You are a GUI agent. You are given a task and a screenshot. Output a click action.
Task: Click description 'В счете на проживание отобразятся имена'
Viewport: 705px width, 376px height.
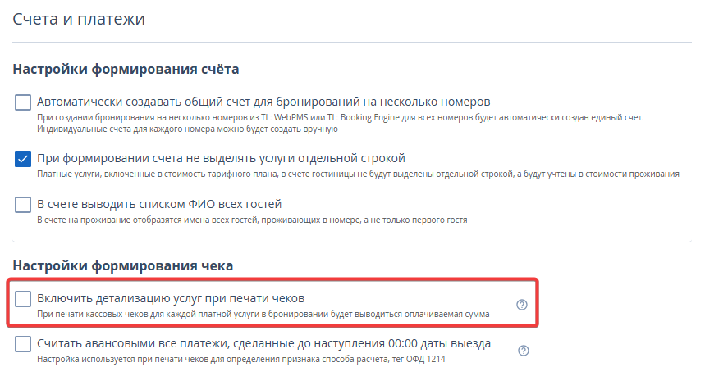(252, 220)
